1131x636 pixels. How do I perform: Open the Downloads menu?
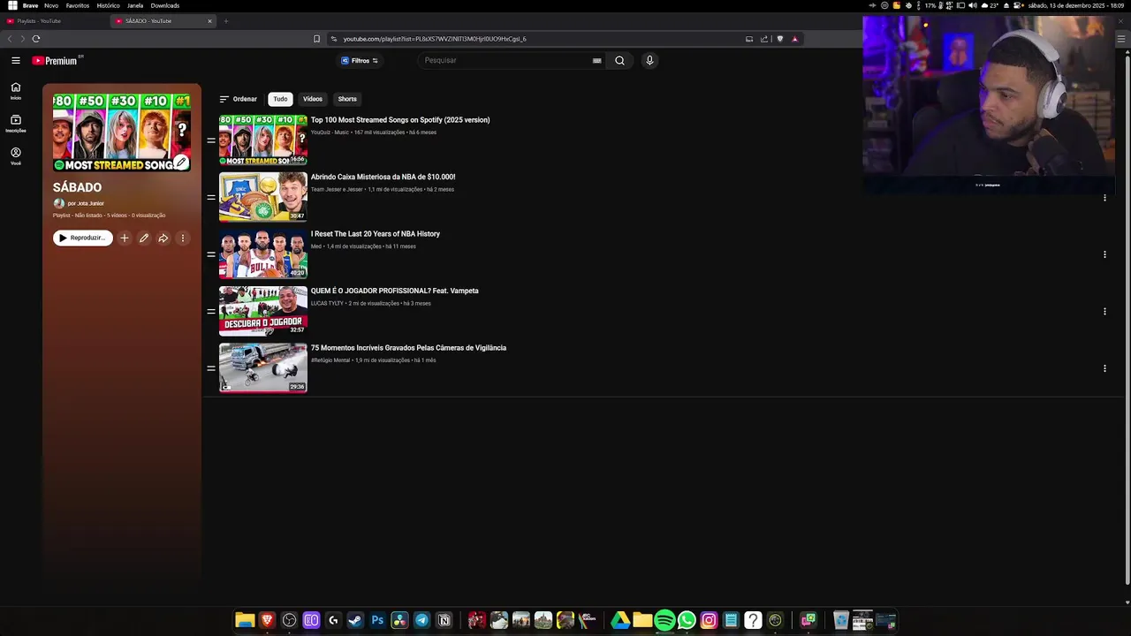(165, 5)
